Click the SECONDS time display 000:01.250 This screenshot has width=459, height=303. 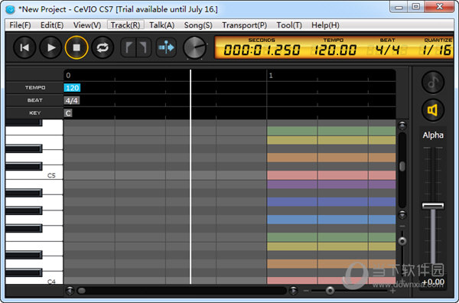(262, 50)
